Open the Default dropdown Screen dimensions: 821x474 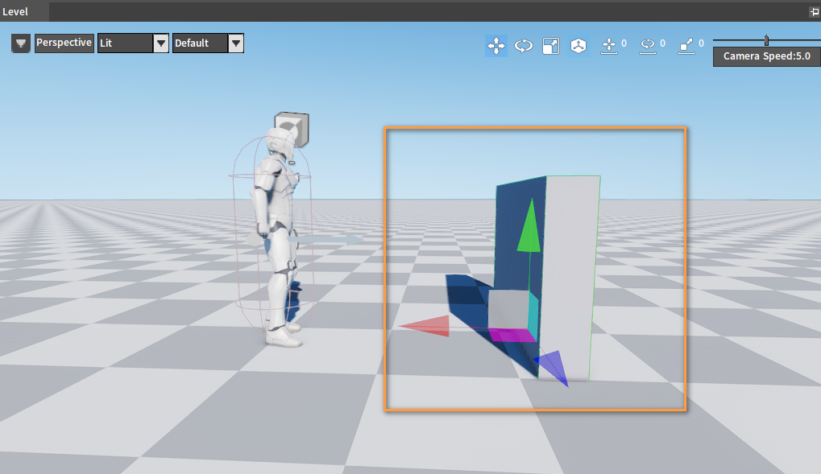208,43
